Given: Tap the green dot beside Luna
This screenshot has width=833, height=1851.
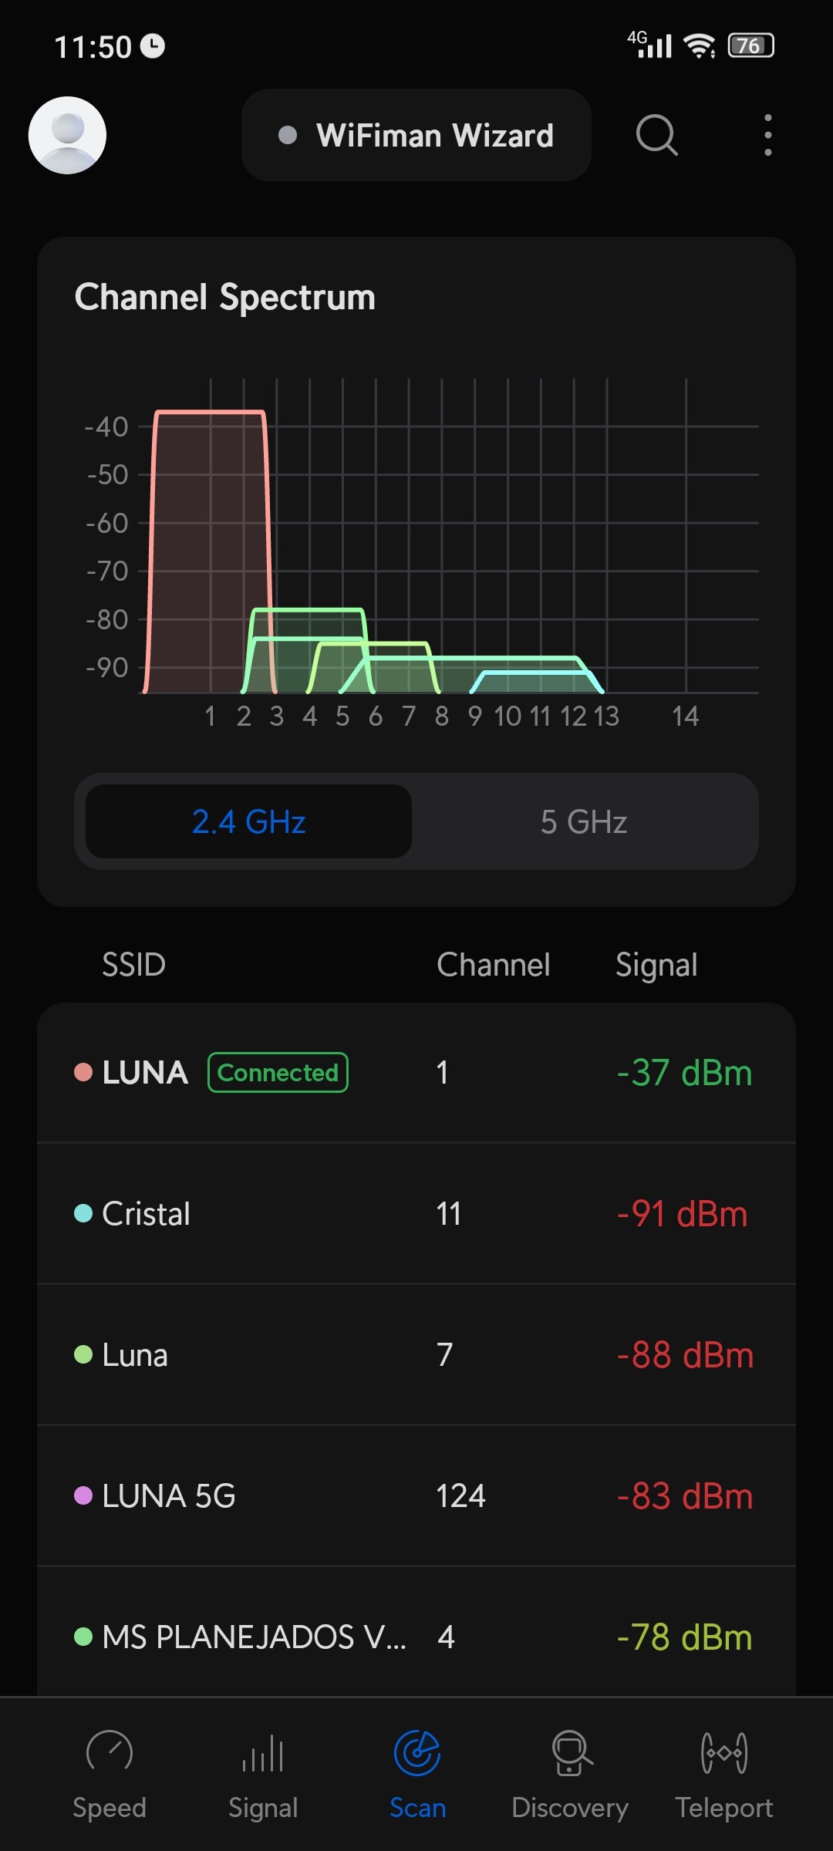Looking at the screenshot, I should [x=83, y=1354].
